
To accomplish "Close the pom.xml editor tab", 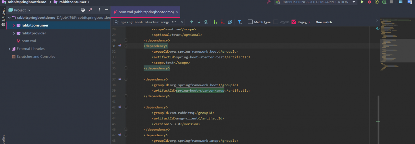I will (177, 12).
